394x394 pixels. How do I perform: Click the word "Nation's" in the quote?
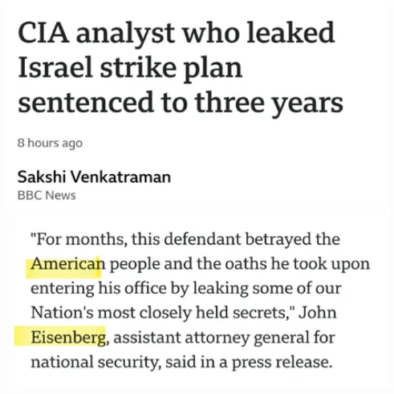click(62, 313)
